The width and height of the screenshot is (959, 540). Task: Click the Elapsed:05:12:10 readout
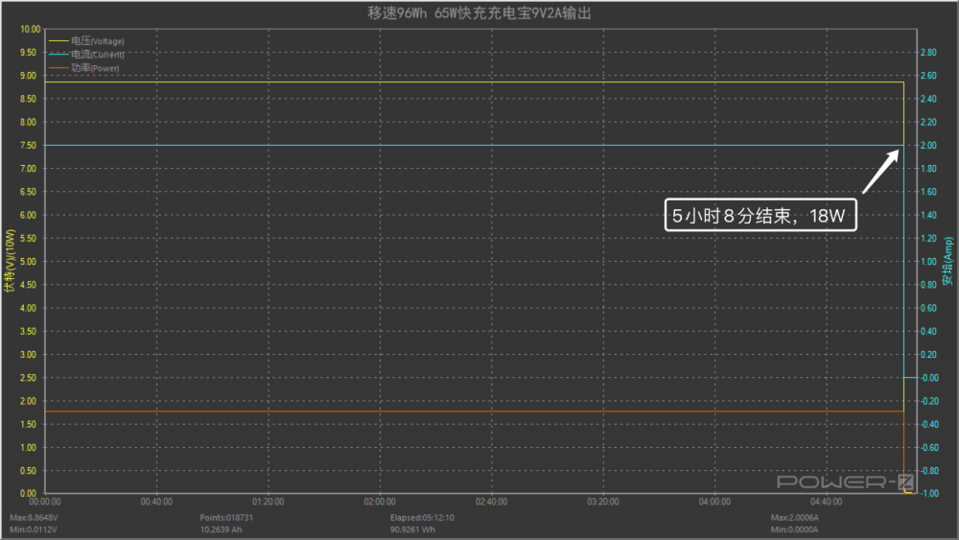422,517
